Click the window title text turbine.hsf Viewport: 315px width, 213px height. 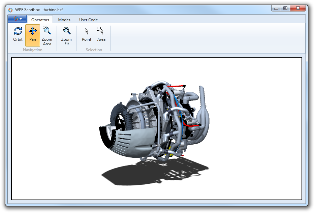[53, 10]
